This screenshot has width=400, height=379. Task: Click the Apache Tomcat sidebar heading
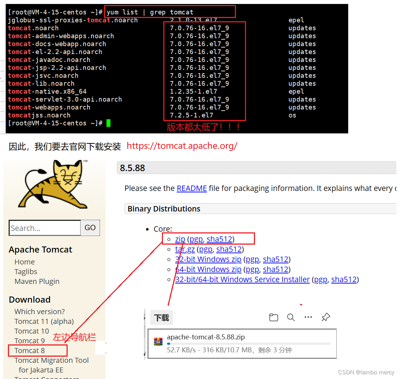coord(41,249)
